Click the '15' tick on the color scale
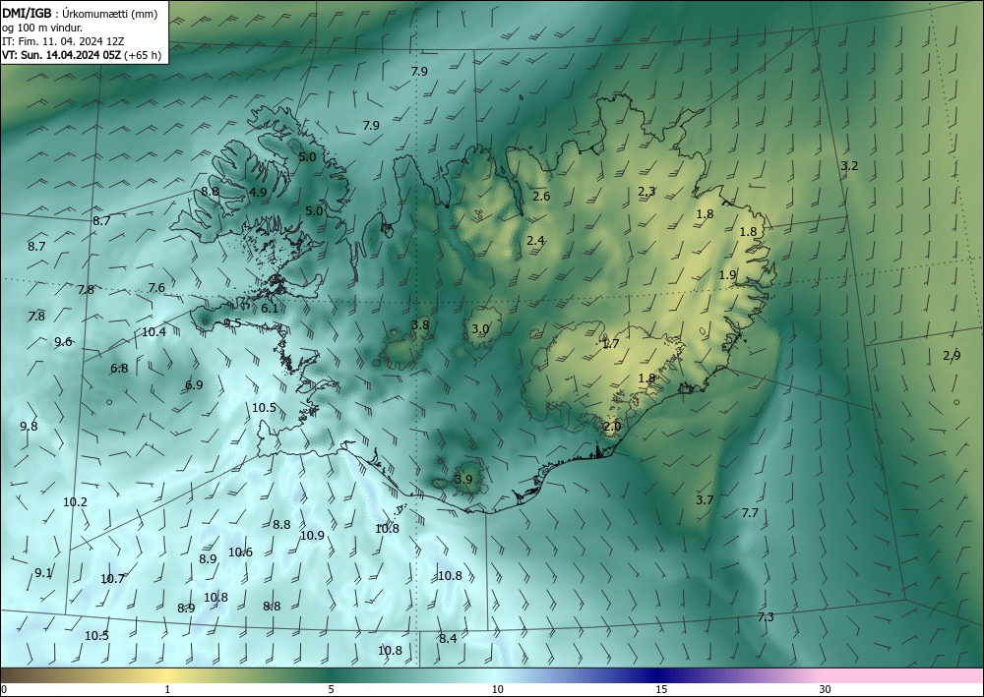 (661, 689)
